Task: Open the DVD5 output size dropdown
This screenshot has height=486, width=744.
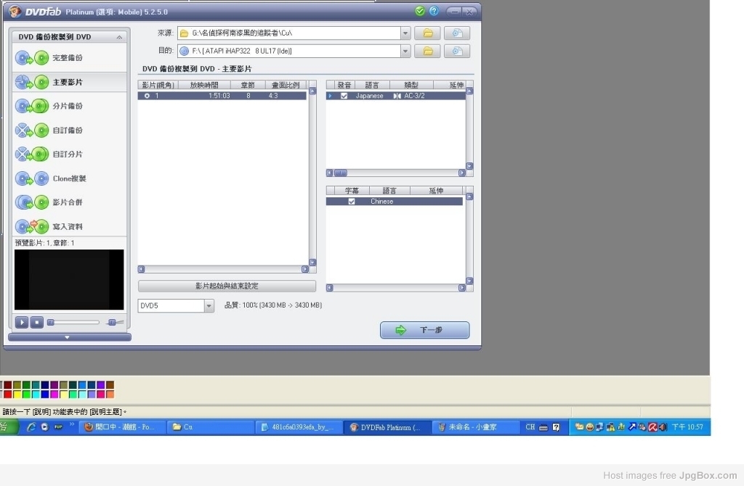Action: click(x=209, y=306)
